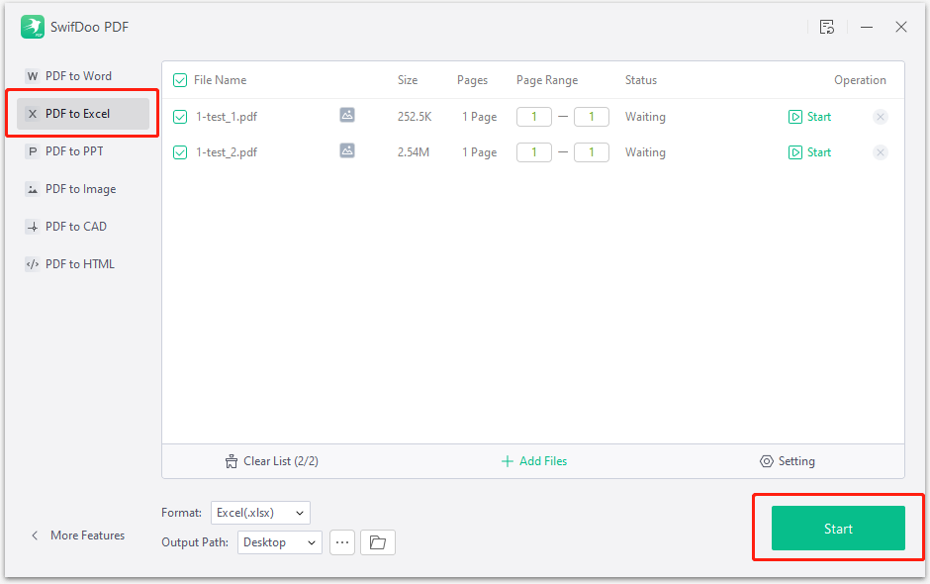
Task: Open the Output Path Desktop dropdown
Action: tap(280, 542)
